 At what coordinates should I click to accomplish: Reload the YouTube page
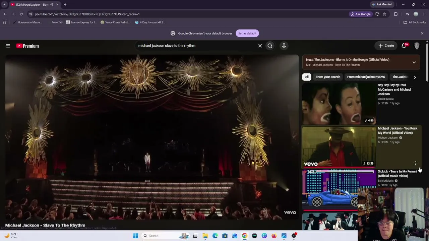click(21, 14)
